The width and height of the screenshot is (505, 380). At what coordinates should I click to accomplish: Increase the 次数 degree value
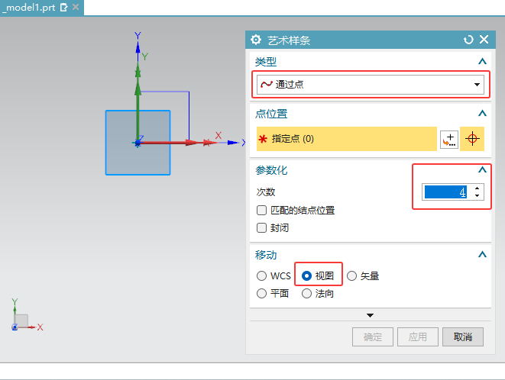point(477,188)
